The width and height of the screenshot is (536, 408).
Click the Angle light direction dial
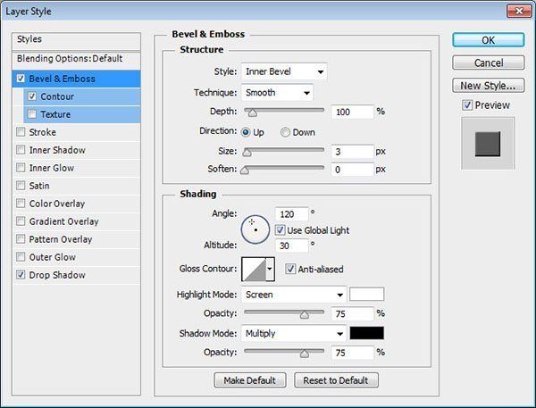[255, 229]
